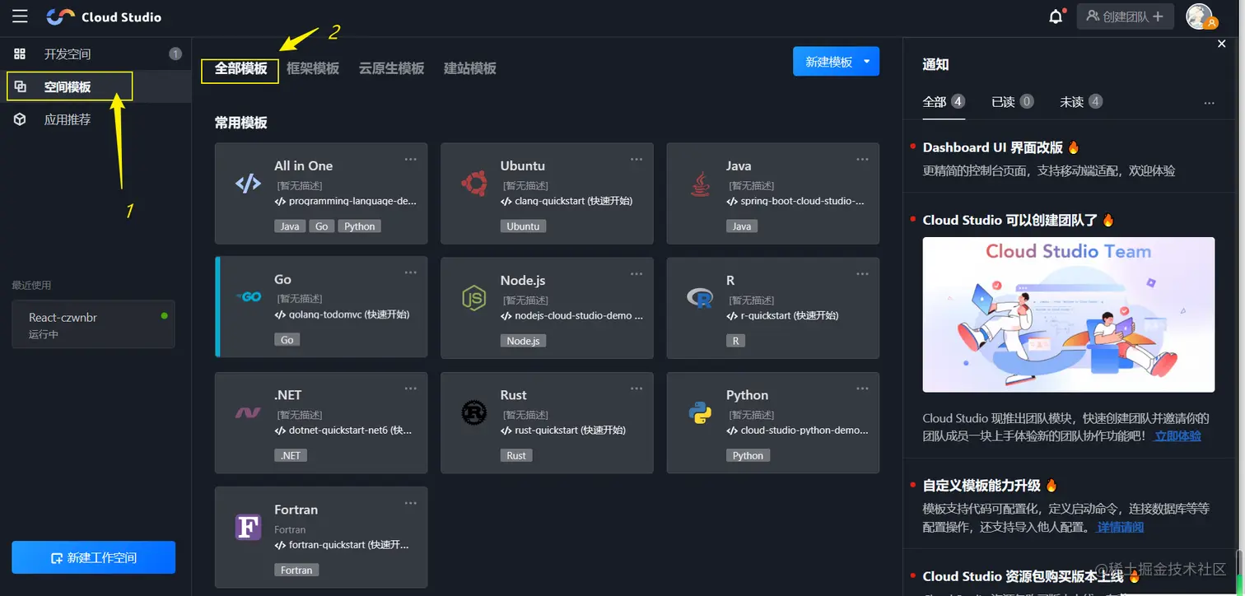
Task: Click the 应用推荐 cube icon
Action: coord(20,119)
